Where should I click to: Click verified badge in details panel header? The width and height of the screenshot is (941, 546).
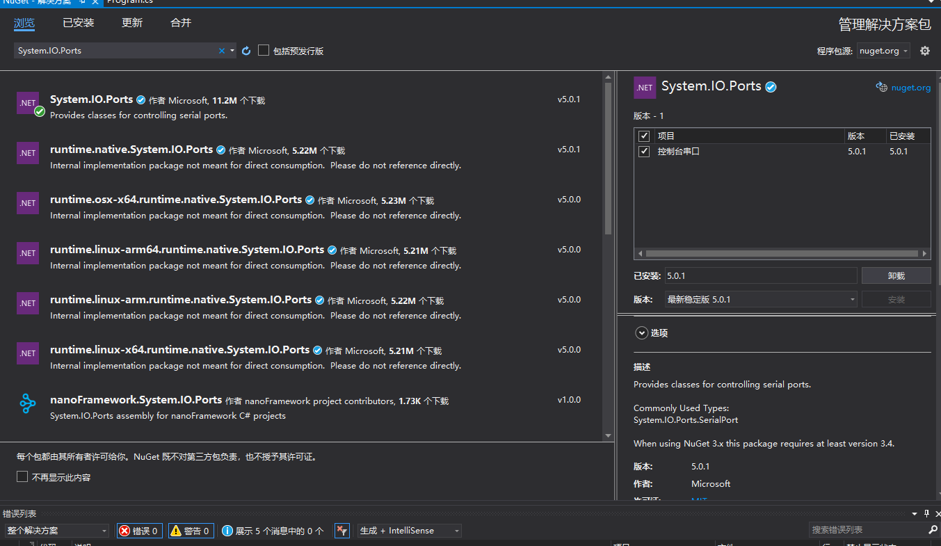click(x=771, y=87)
